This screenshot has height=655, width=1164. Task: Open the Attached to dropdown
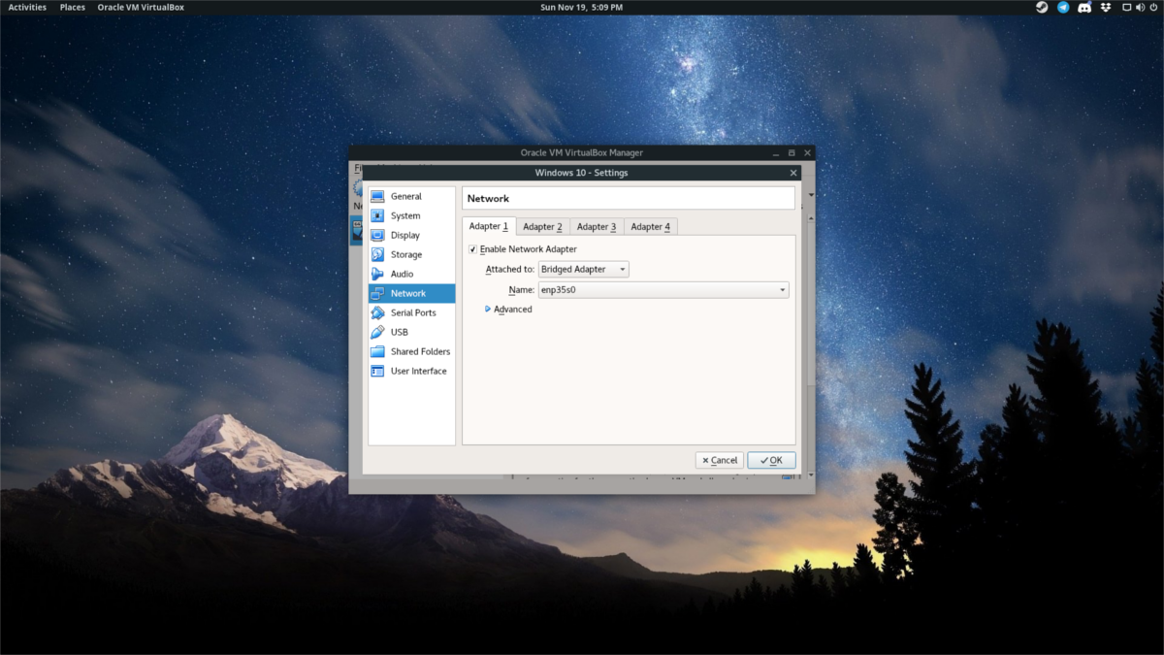pos(583,270)
